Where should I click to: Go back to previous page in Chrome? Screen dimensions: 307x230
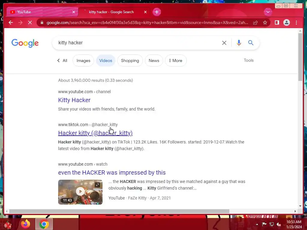11,22
